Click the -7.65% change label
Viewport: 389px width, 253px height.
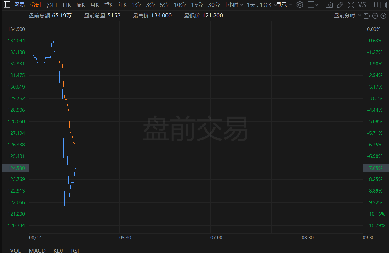376,168
